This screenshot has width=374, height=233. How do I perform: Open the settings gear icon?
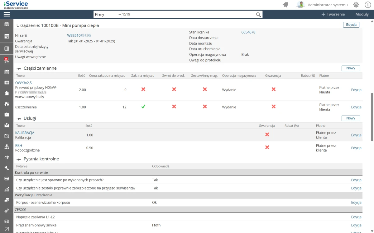tap(356, 5)
